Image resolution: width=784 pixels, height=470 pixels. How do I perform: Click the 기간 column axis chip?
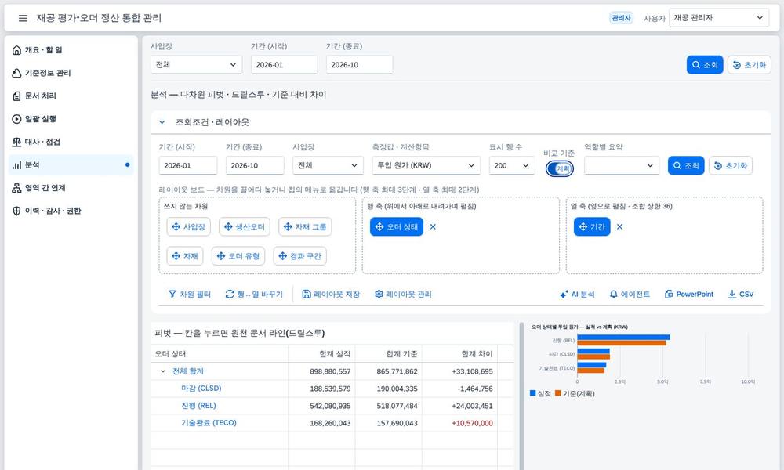592,226
